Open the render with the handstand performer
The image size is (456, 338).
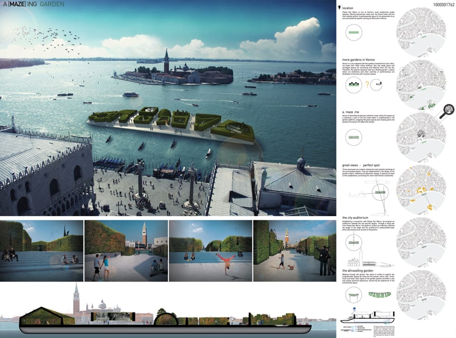(210, 251)
